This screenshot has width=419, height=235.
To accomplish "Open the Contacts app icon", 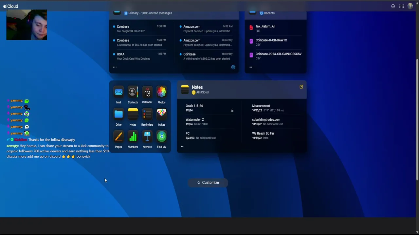I will [133, 92].
